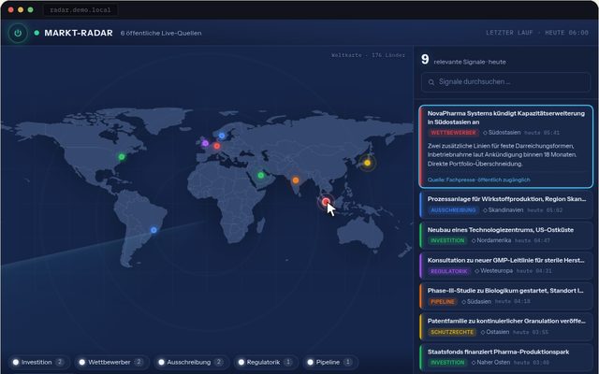Click the location pin beside Westeuropa
599x374 pixels.
pos(476,271)
